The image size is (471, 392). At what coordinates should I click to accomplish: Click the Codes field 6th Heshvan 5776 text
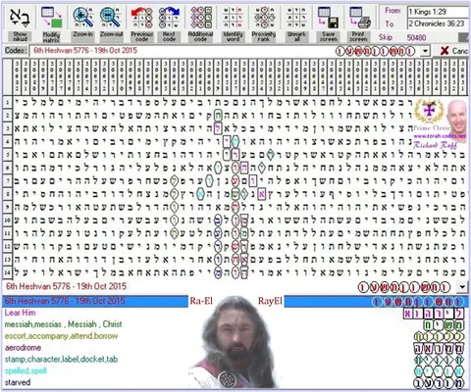pos(85,51)
